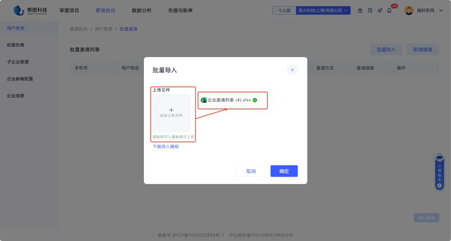The width and height of the screenshot is (451, 241).
Task: Click the 帮图科技 logo
Action: pyautogui.click(x=30, y=10)
